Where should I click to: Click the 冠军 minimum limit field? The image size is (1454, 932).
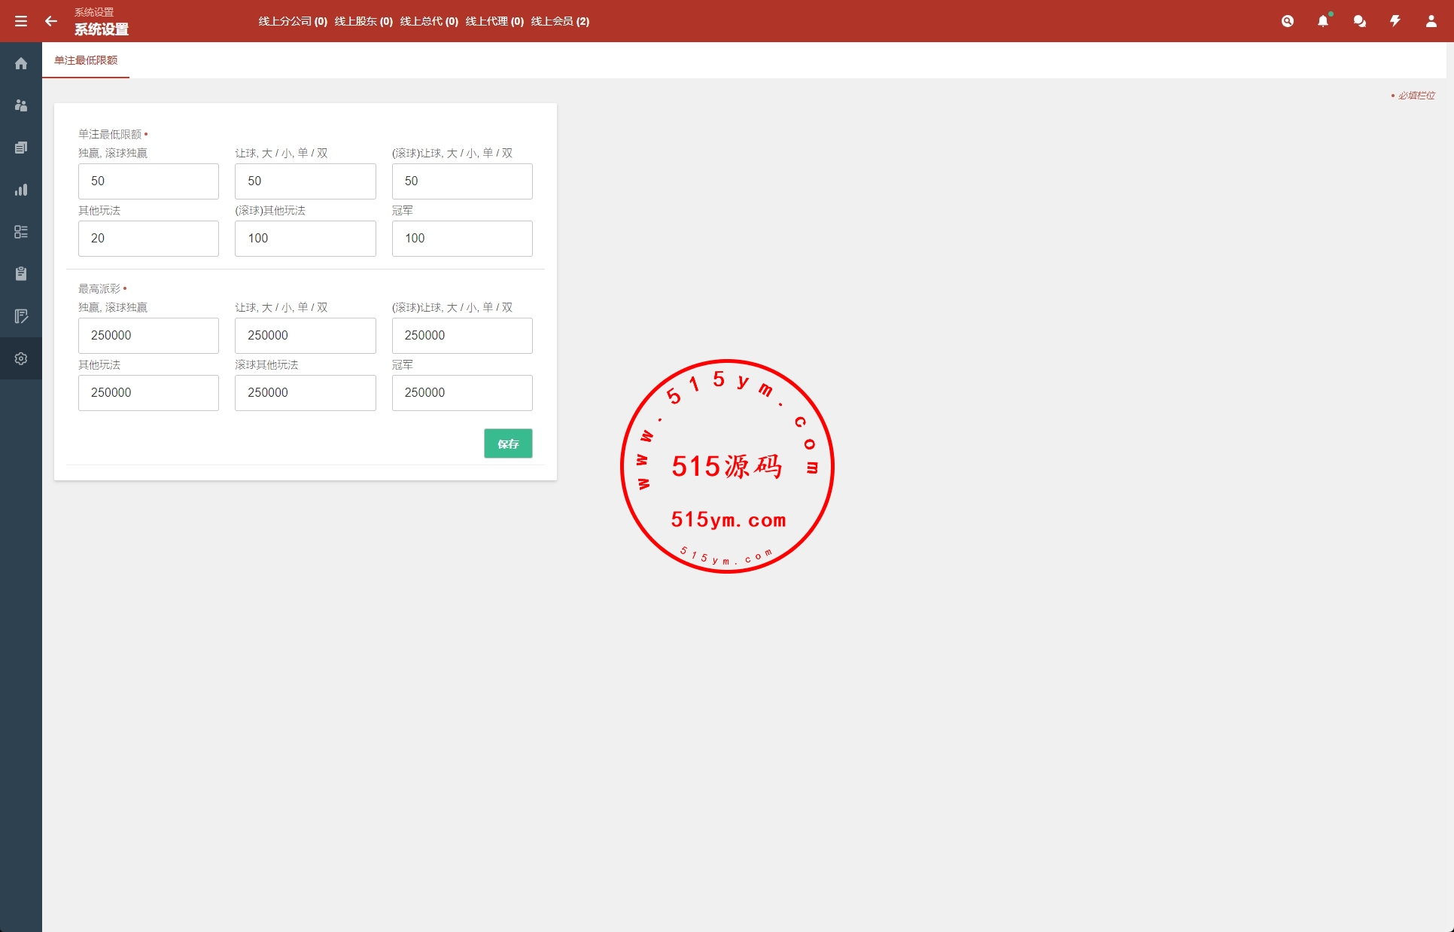click(x=462, y=239)
